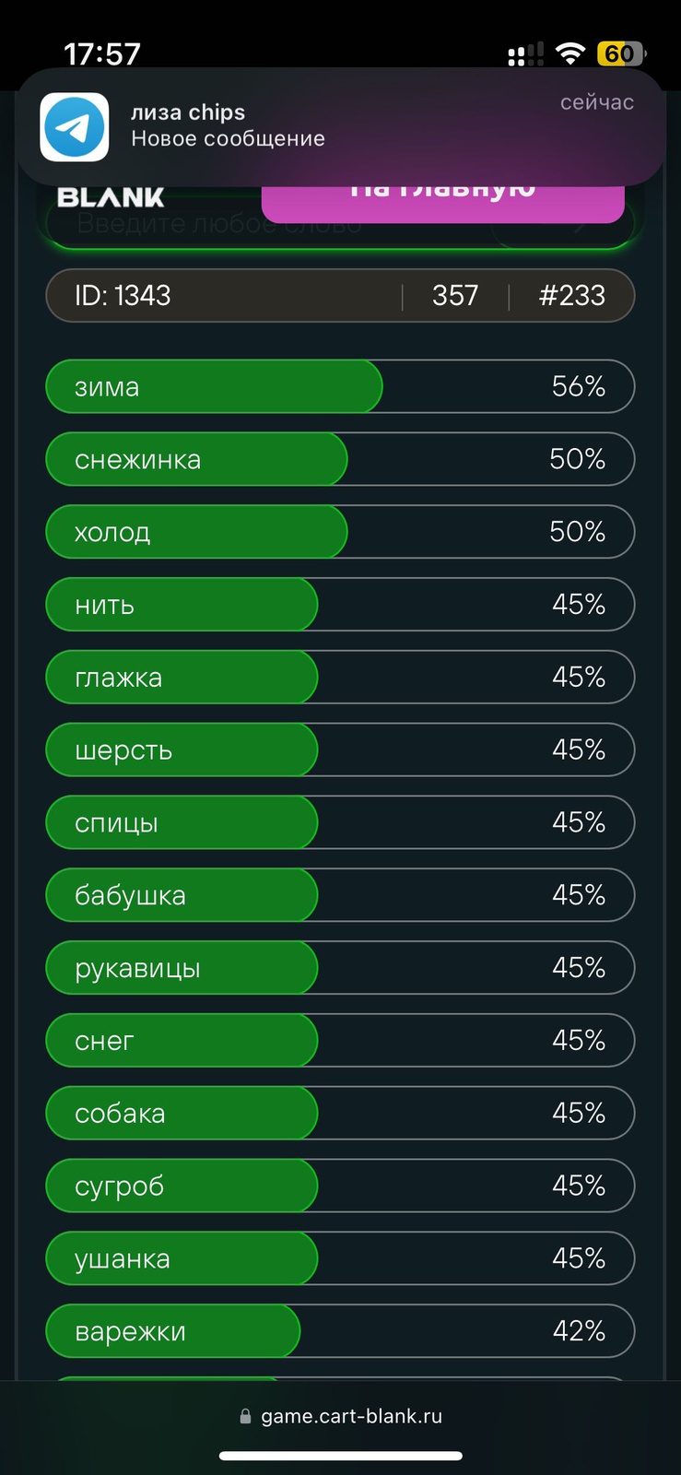Viewport: 681px width, 1475px height.
Task: Tap the BLANK logo
Action: [x=111, y=197]
